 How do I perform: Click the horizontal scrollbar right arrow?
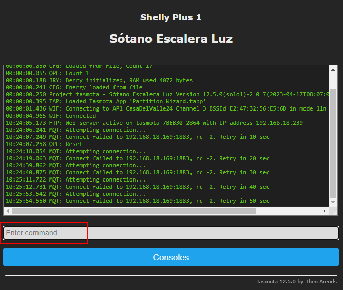(325, 211)
